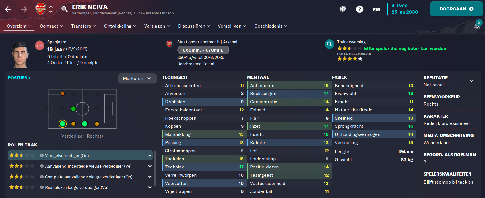Image resolution: width=485 pixels, height=198 pixels.
Task: Click the Arsenal club badge in header
Action: (x=41, y=9)
